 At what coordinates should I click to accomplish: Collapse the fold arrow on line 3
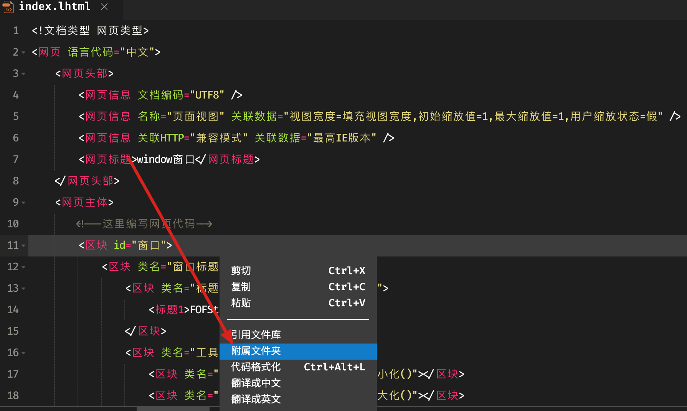(x=23, y=74)
